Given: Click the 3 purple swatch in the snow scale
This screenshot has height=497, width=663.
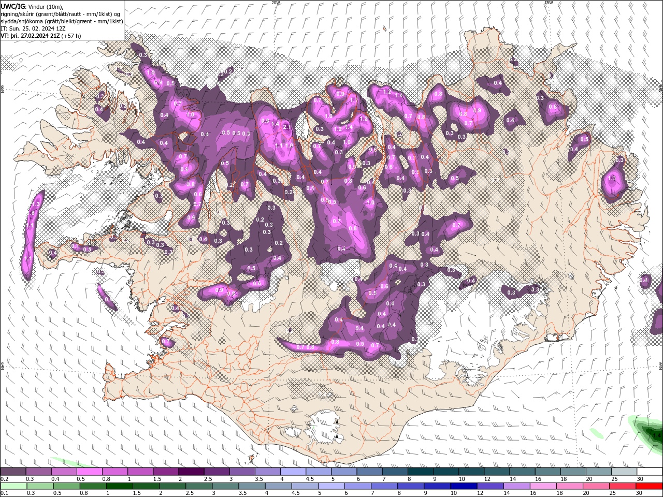Looking at the screenshot, I should [242, 472].
